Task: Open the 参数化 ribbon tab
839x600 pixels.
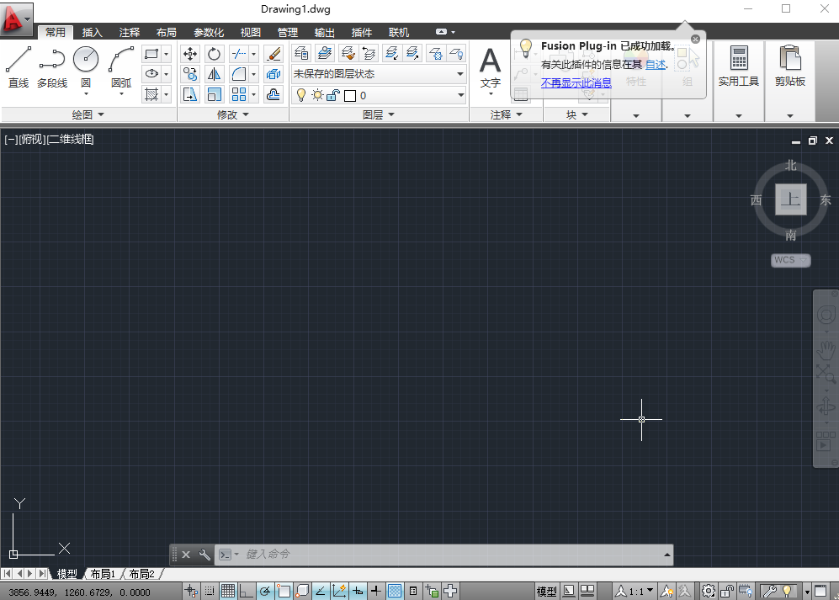Action: point(208,32)
